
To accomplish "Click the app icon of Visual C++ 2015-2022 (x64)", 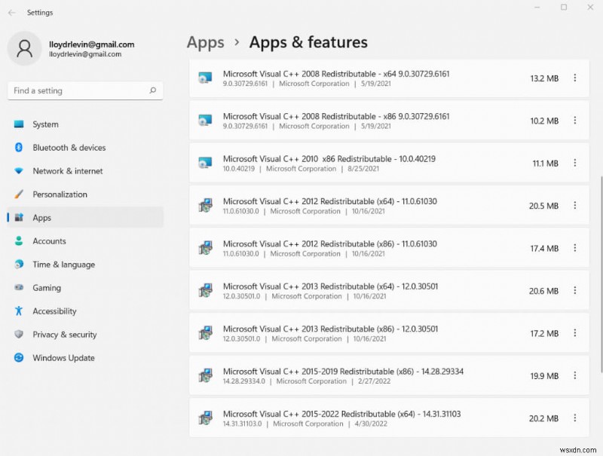I will (205, 418).
